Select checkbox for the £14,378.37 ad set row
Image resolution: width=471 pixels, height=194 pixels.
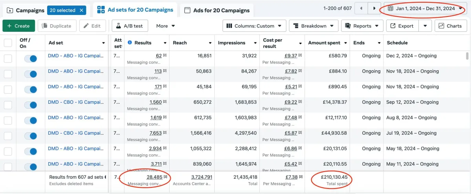point(8,105)
